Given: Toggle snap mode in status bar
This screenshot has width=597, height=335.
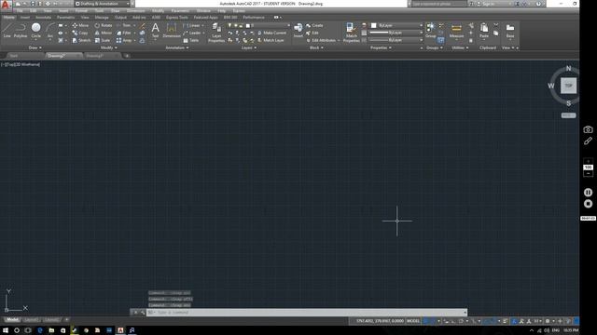Looking at the screenshot, I should pyautogui.click(x=433, y=321).
